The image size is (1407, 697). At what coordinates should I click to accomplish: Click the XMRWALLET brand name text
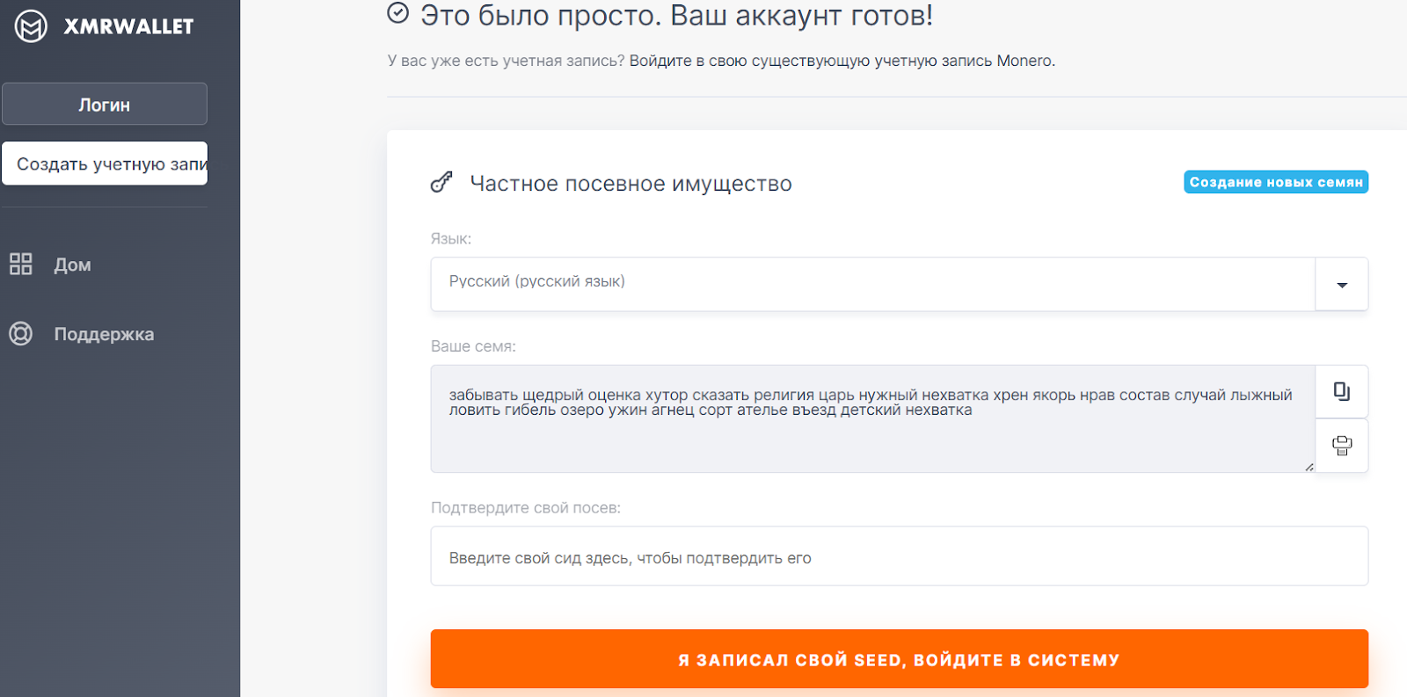128,26
